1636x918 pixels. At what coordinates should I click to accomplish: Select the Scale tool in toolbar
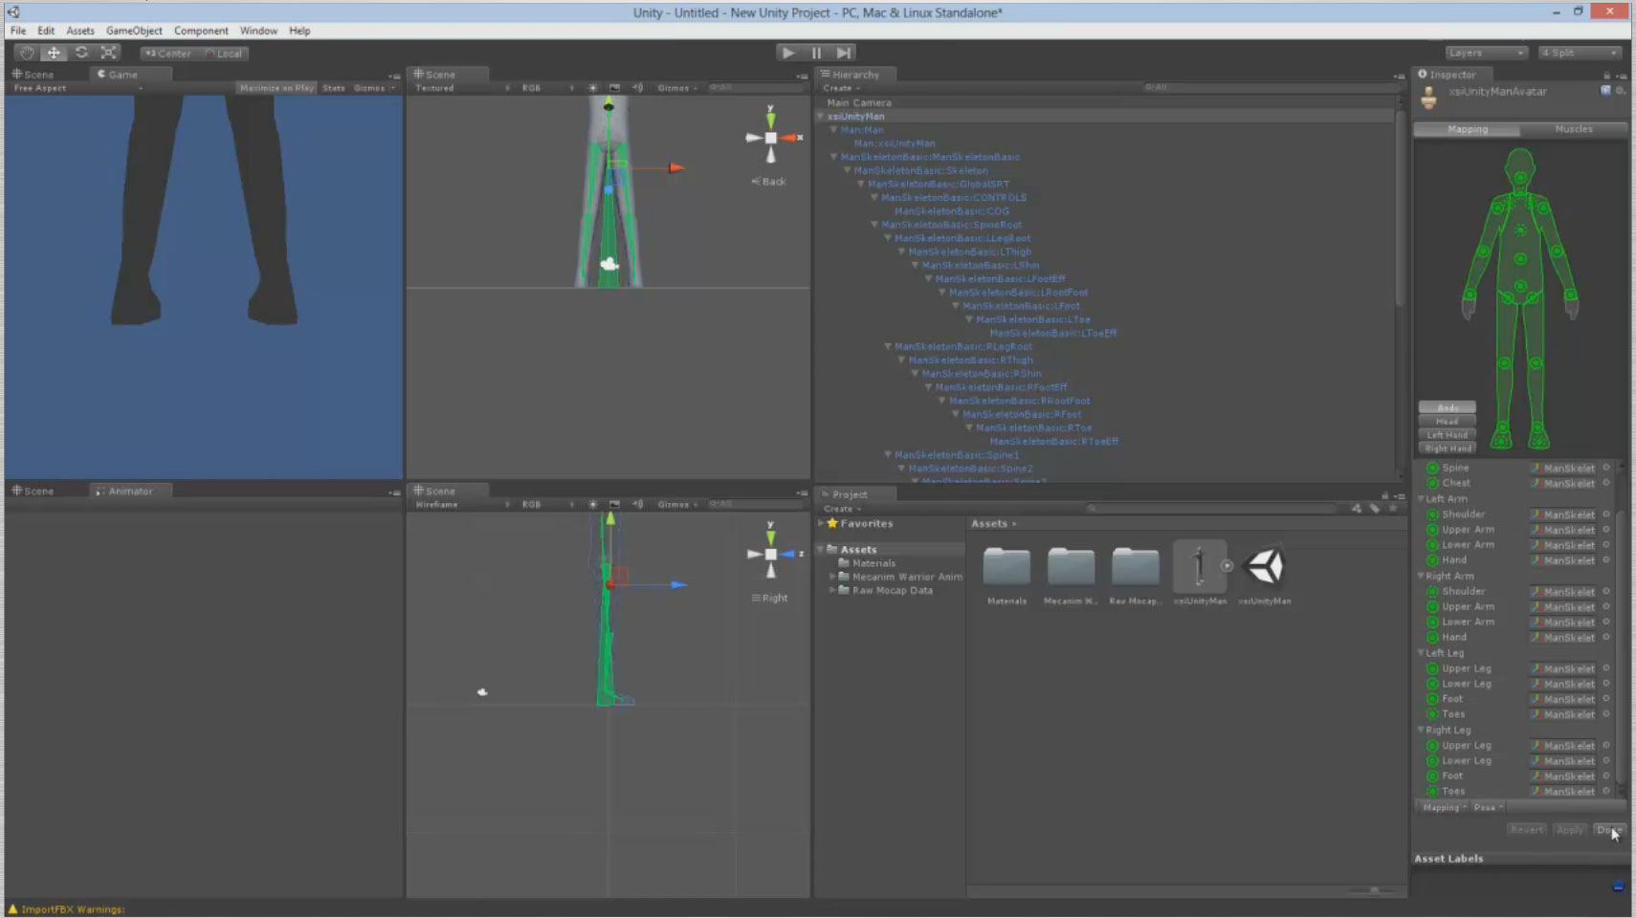(108, 53)
